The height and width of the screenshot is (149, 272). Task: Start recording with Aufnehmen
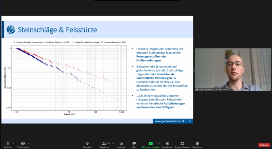[x=167, y=144]
